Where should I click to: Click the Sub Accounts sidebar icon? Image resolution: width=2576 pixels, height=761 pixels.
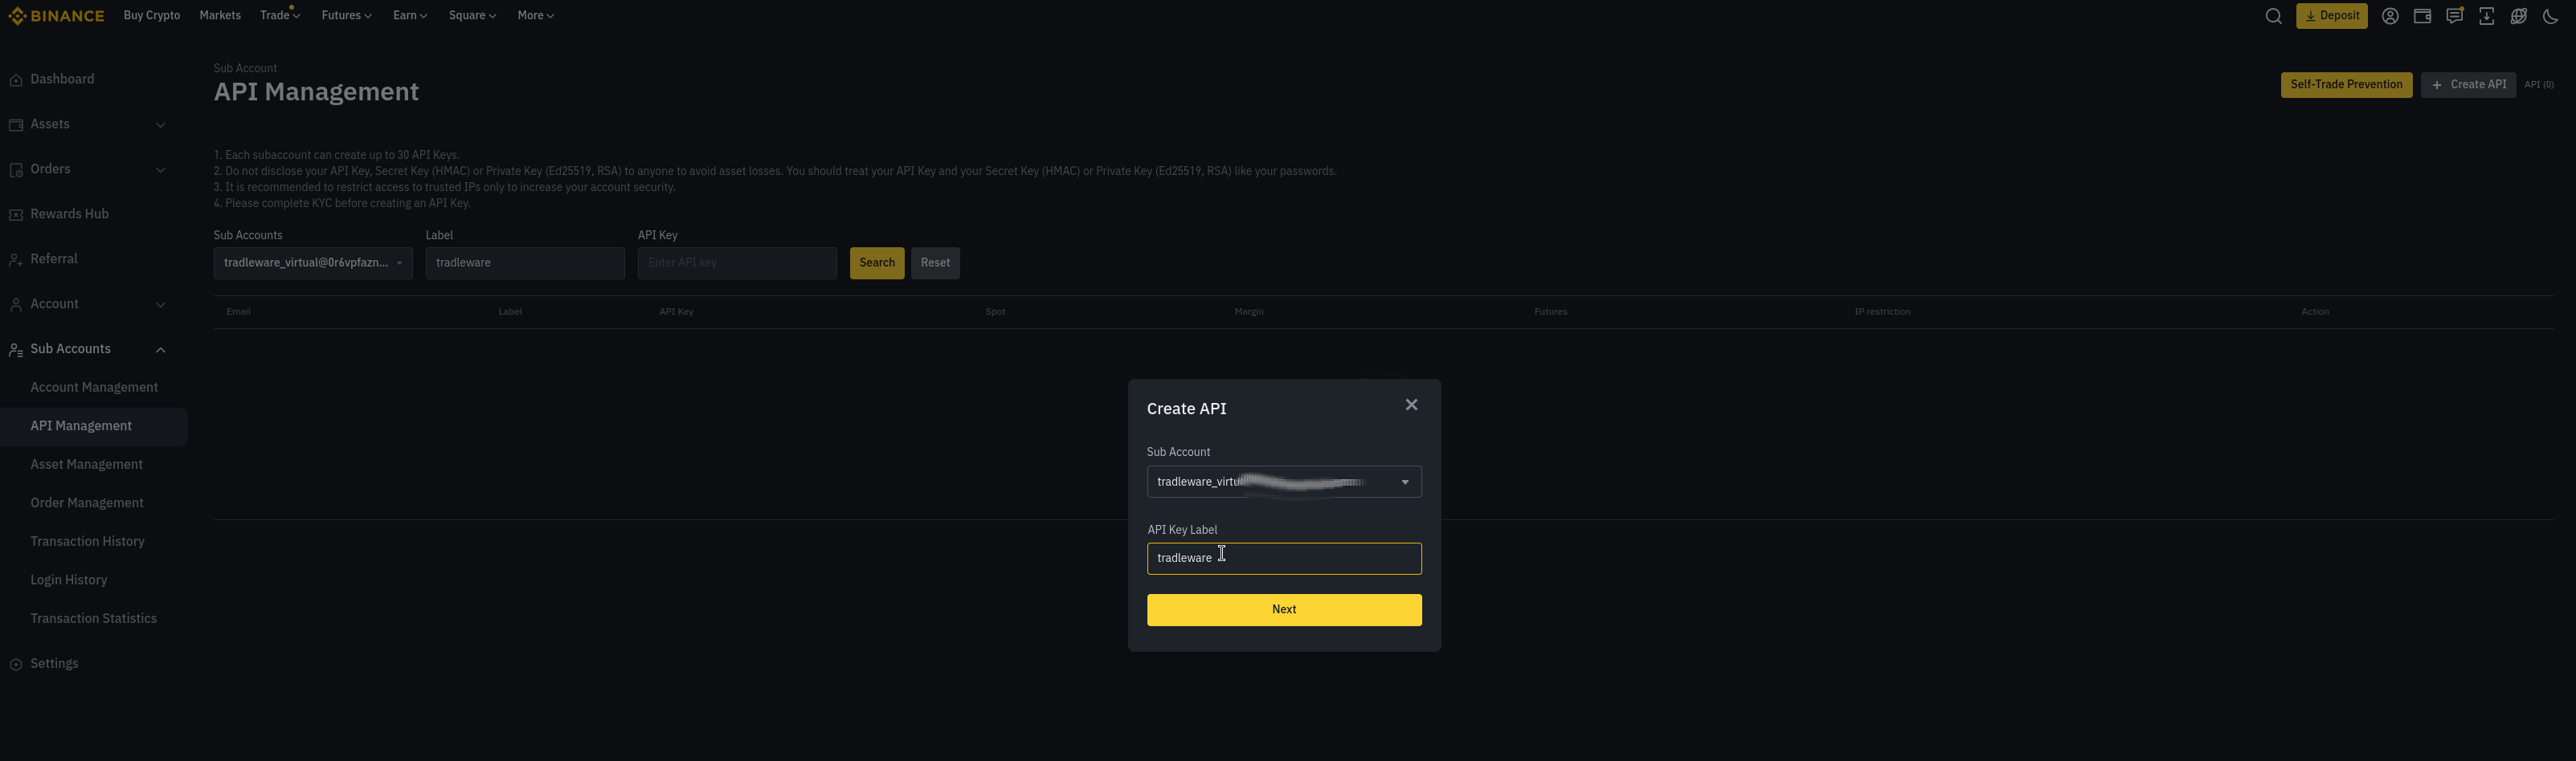tap(16, 349)
